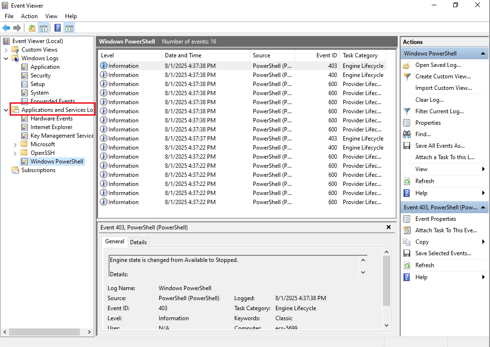Click the System log icon in tree
Screen dimensions: 490x347
coord(24,93)
